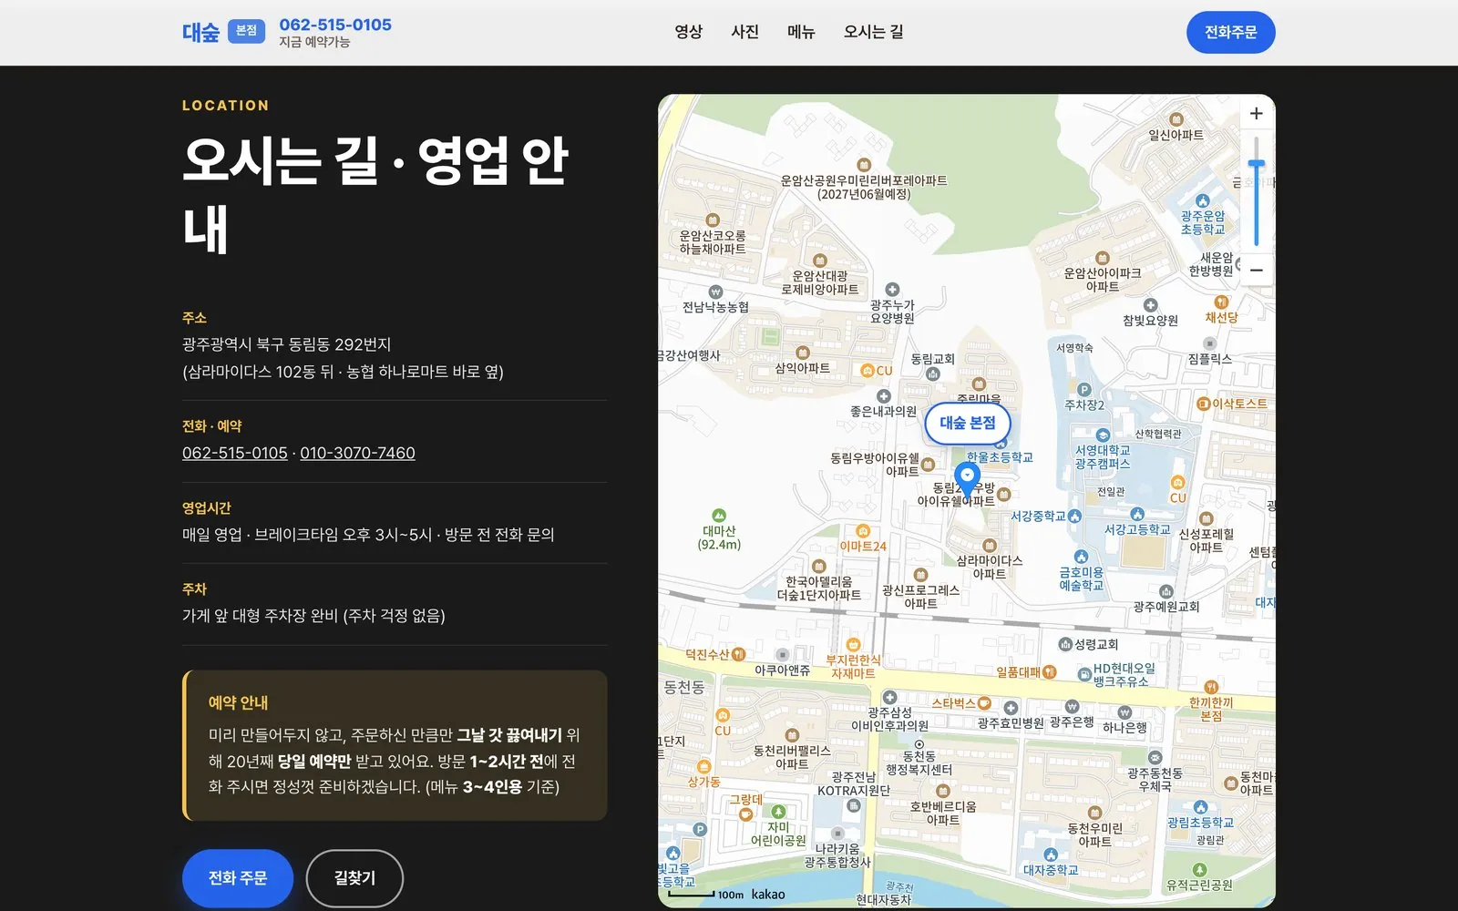Click the 대마산 mountain icon on map
This screenshot has height=911, width=1458.
click(x=719, y=516)
